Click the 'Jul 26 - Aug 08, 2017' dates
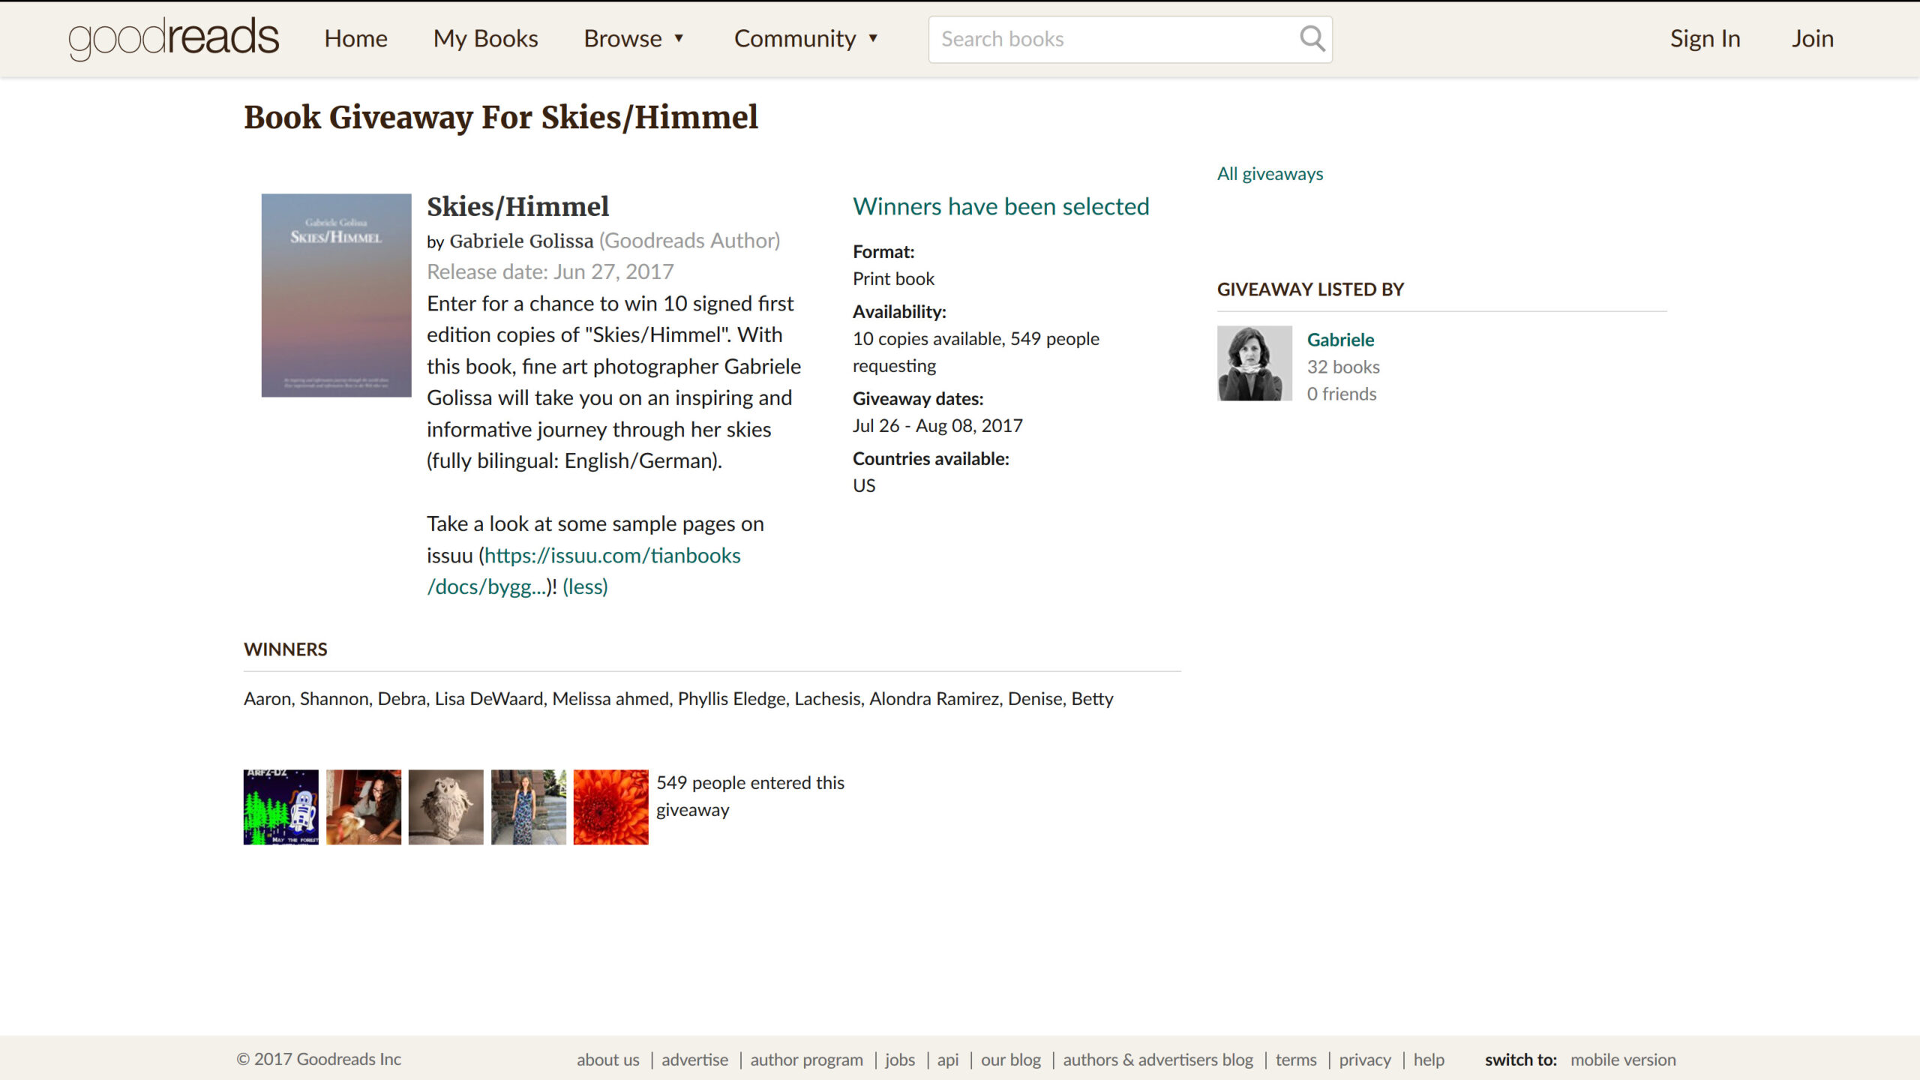 click(937, 426)
